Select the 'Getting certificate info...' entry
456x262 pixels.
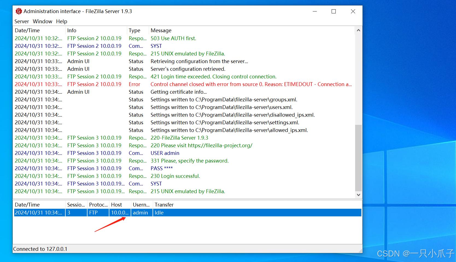[179, 92]
